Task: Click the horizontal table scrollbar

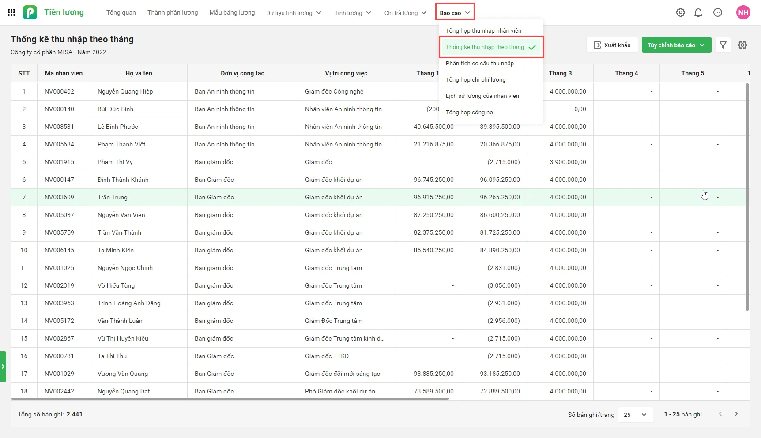Action: coord(230,399)
